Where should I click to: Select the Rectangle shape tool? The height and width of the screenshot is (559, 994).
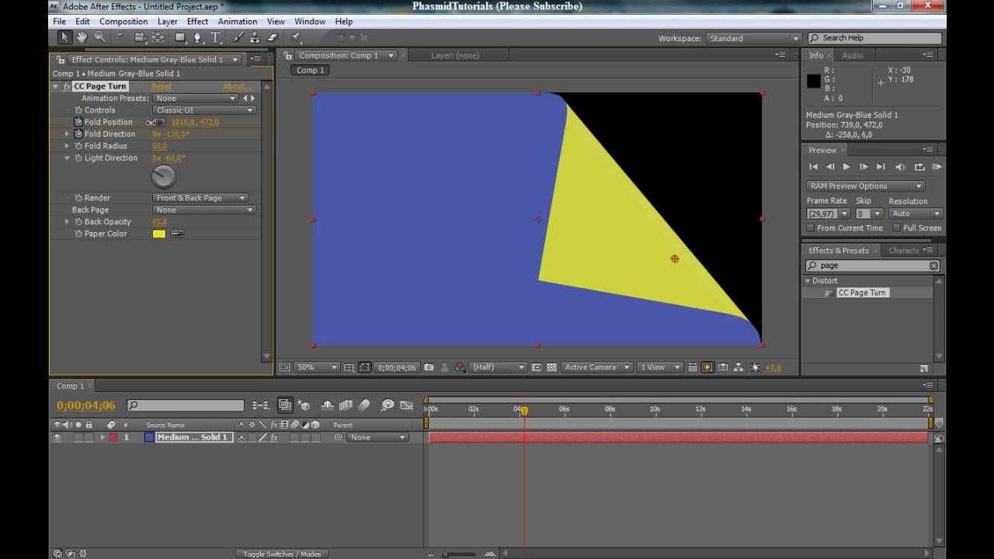tap(180, 37)
